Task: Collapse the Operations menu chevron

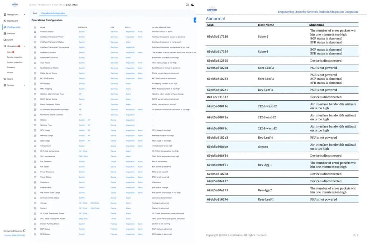Action: coord(24,46)
